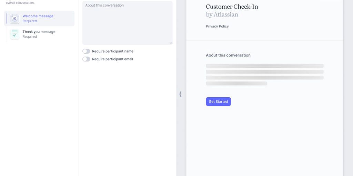Select the Welcome message step title

pyautogui.click(x=38, y=16)
